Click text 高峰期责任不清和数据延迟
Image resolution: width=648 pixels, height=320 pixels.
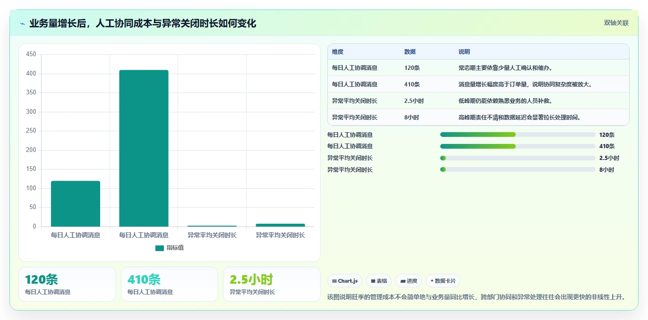[x=493, y=118]
